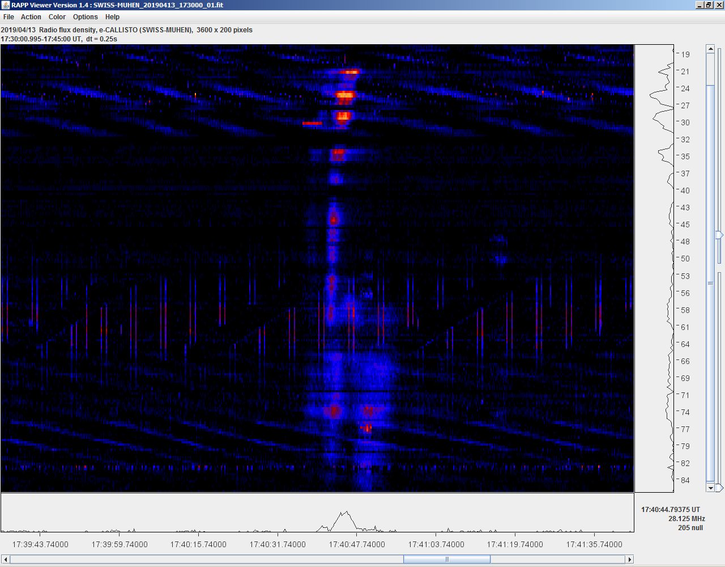Click the lower slider knob at the bottom right
This screenshot has width=725, height=567.
[720, 488]
